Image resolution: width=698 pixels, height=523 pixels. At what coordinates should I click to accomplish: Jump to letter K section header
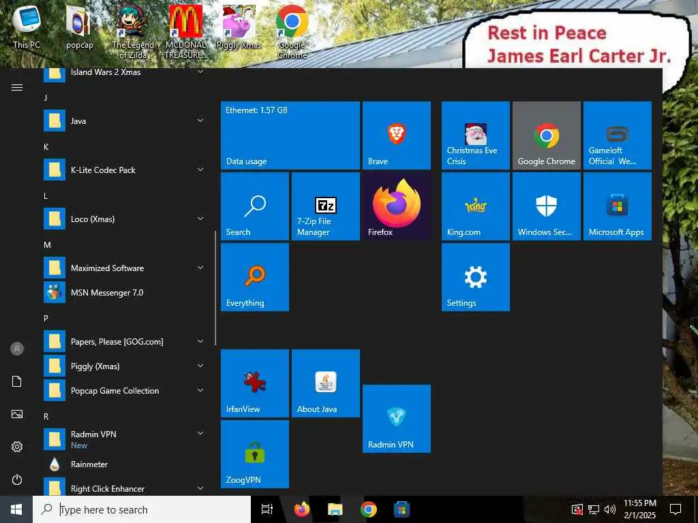(x=46, y=147)
